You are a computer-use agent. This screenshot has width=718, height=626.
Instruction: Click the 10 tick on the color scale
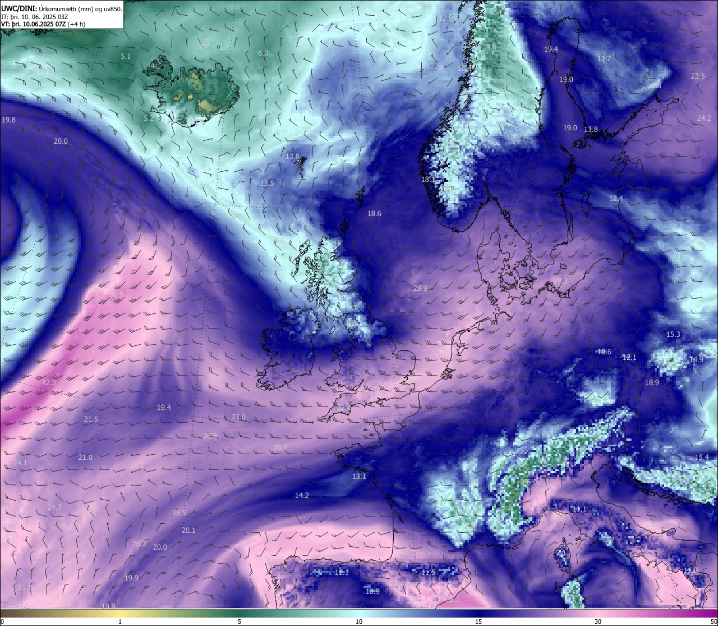[359, 622]
